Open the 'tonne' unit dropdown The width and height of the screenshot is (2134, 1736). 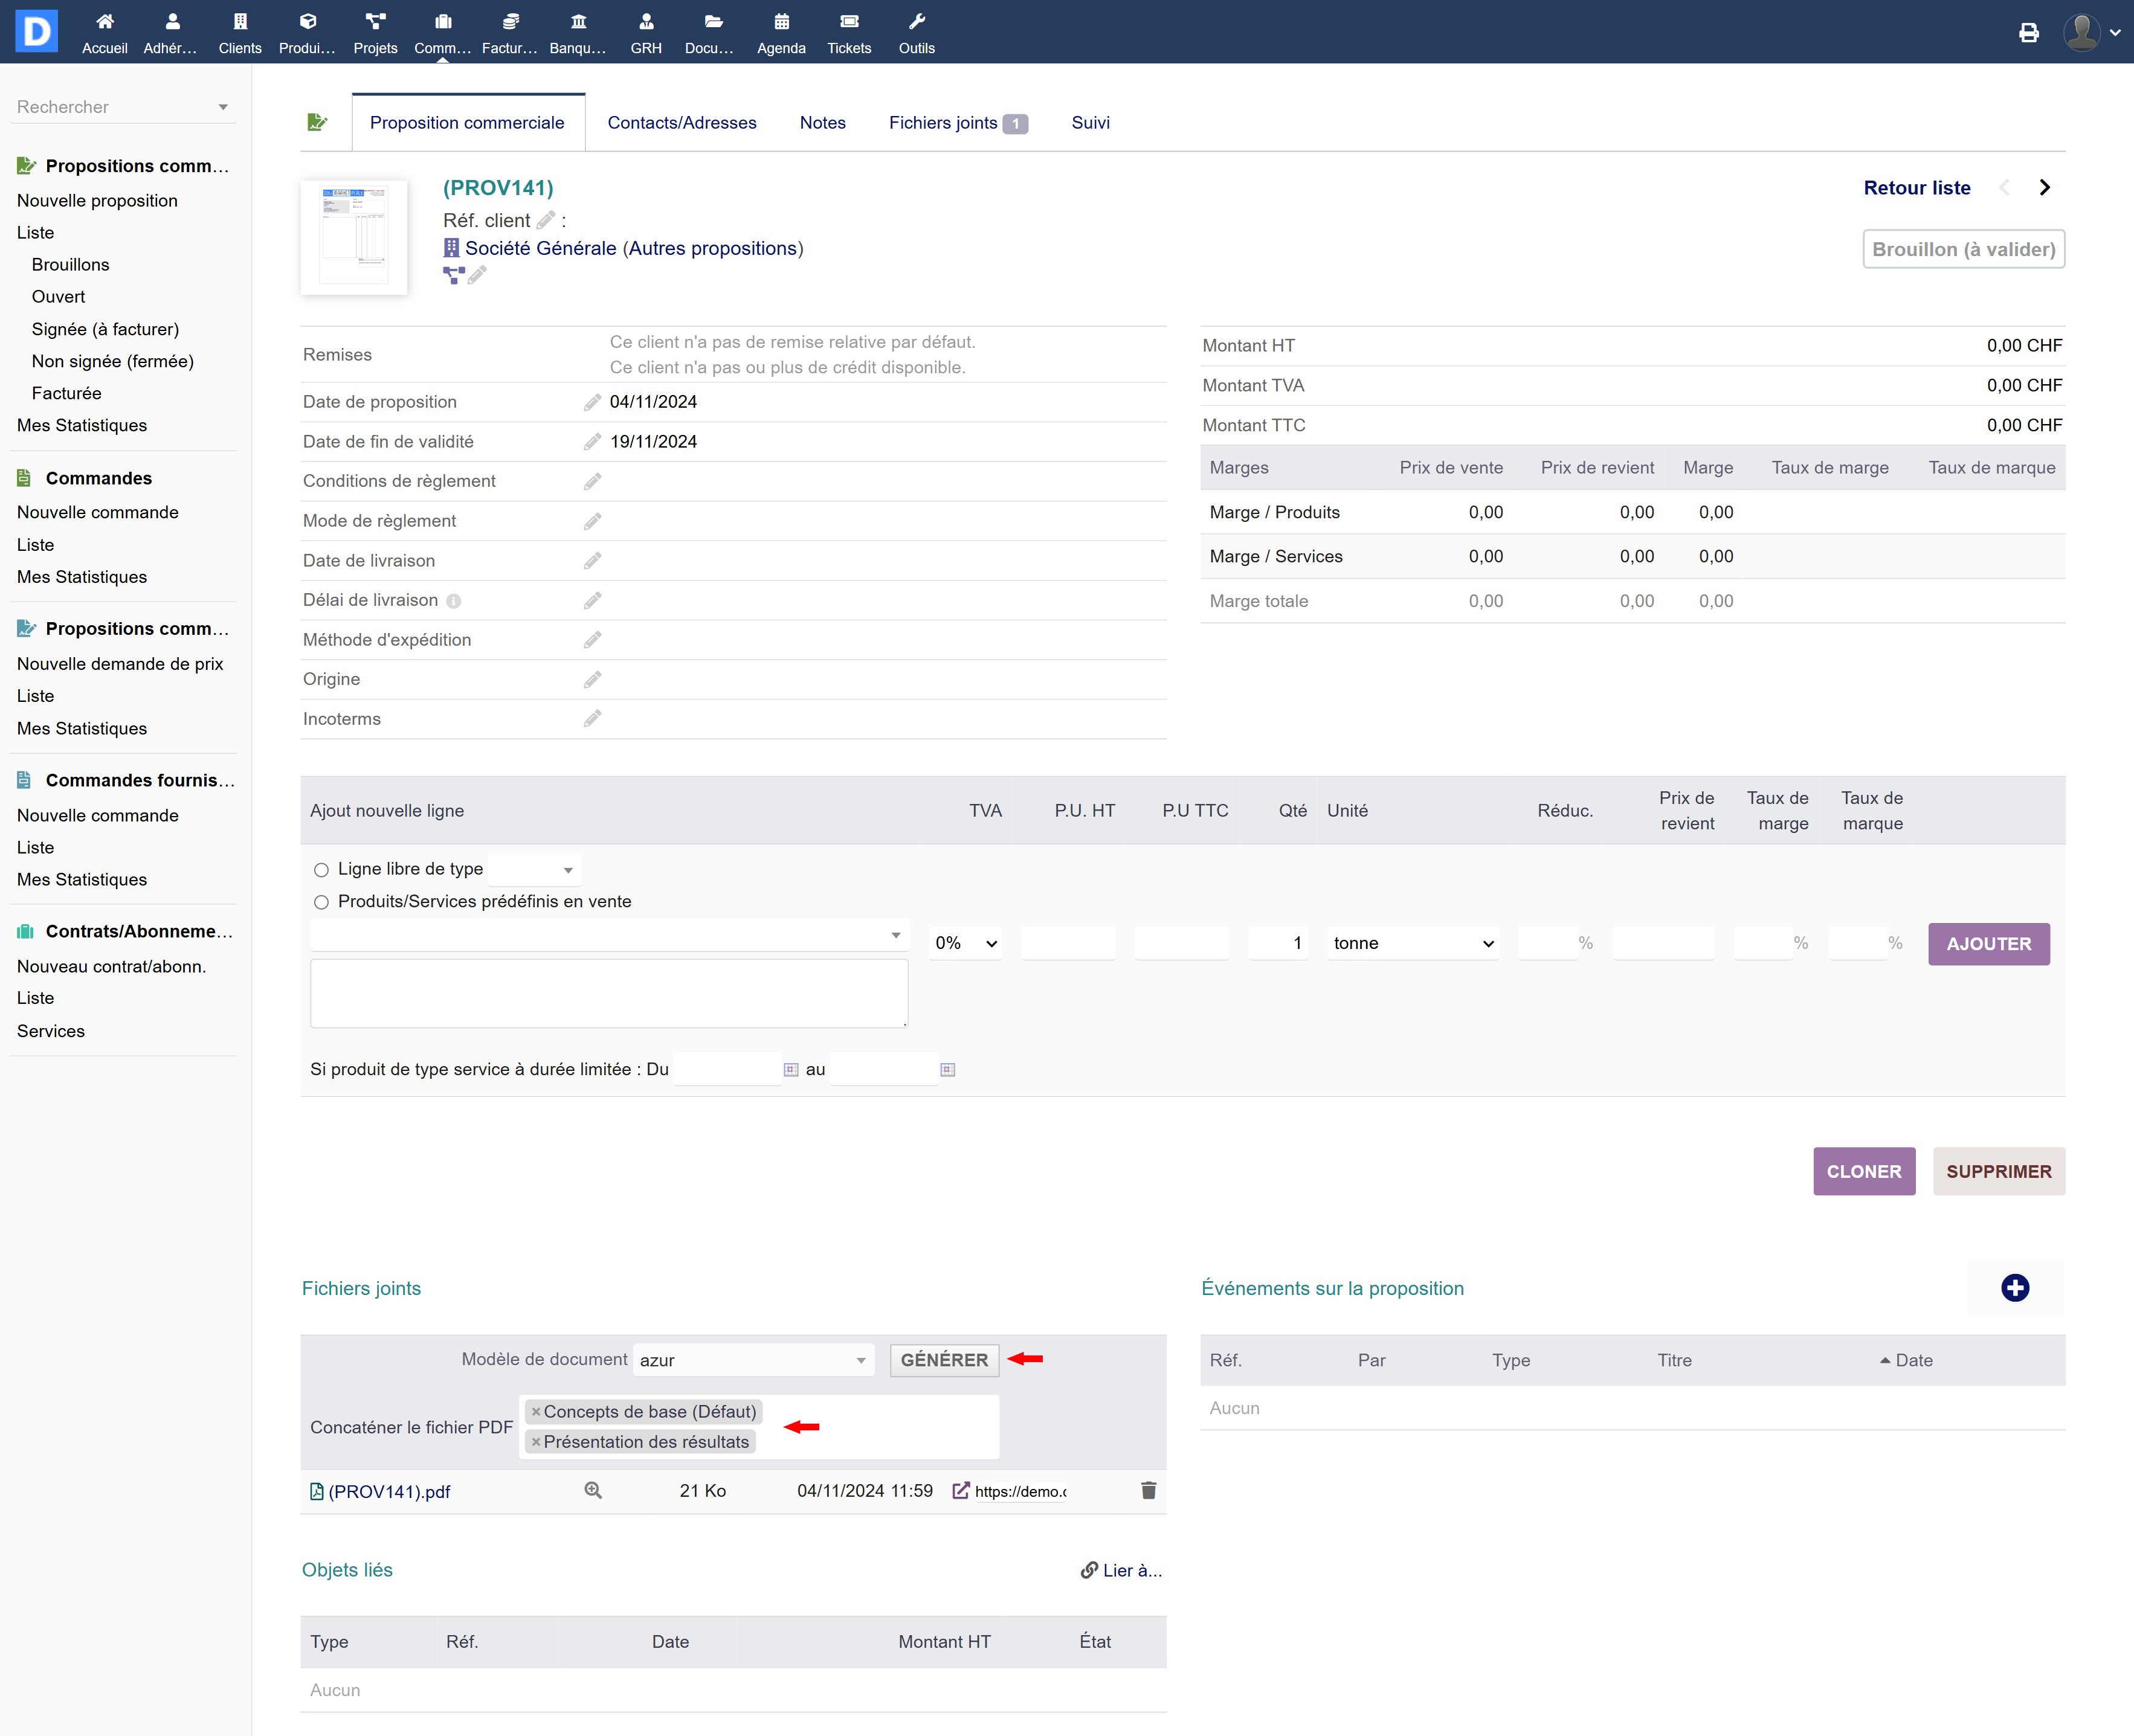coord(1412,943)
